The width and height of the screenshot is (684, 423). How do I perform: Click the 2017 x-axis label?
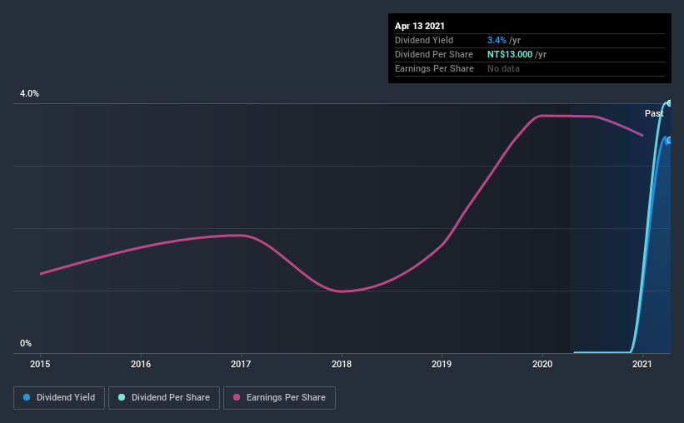click(241, 364)
